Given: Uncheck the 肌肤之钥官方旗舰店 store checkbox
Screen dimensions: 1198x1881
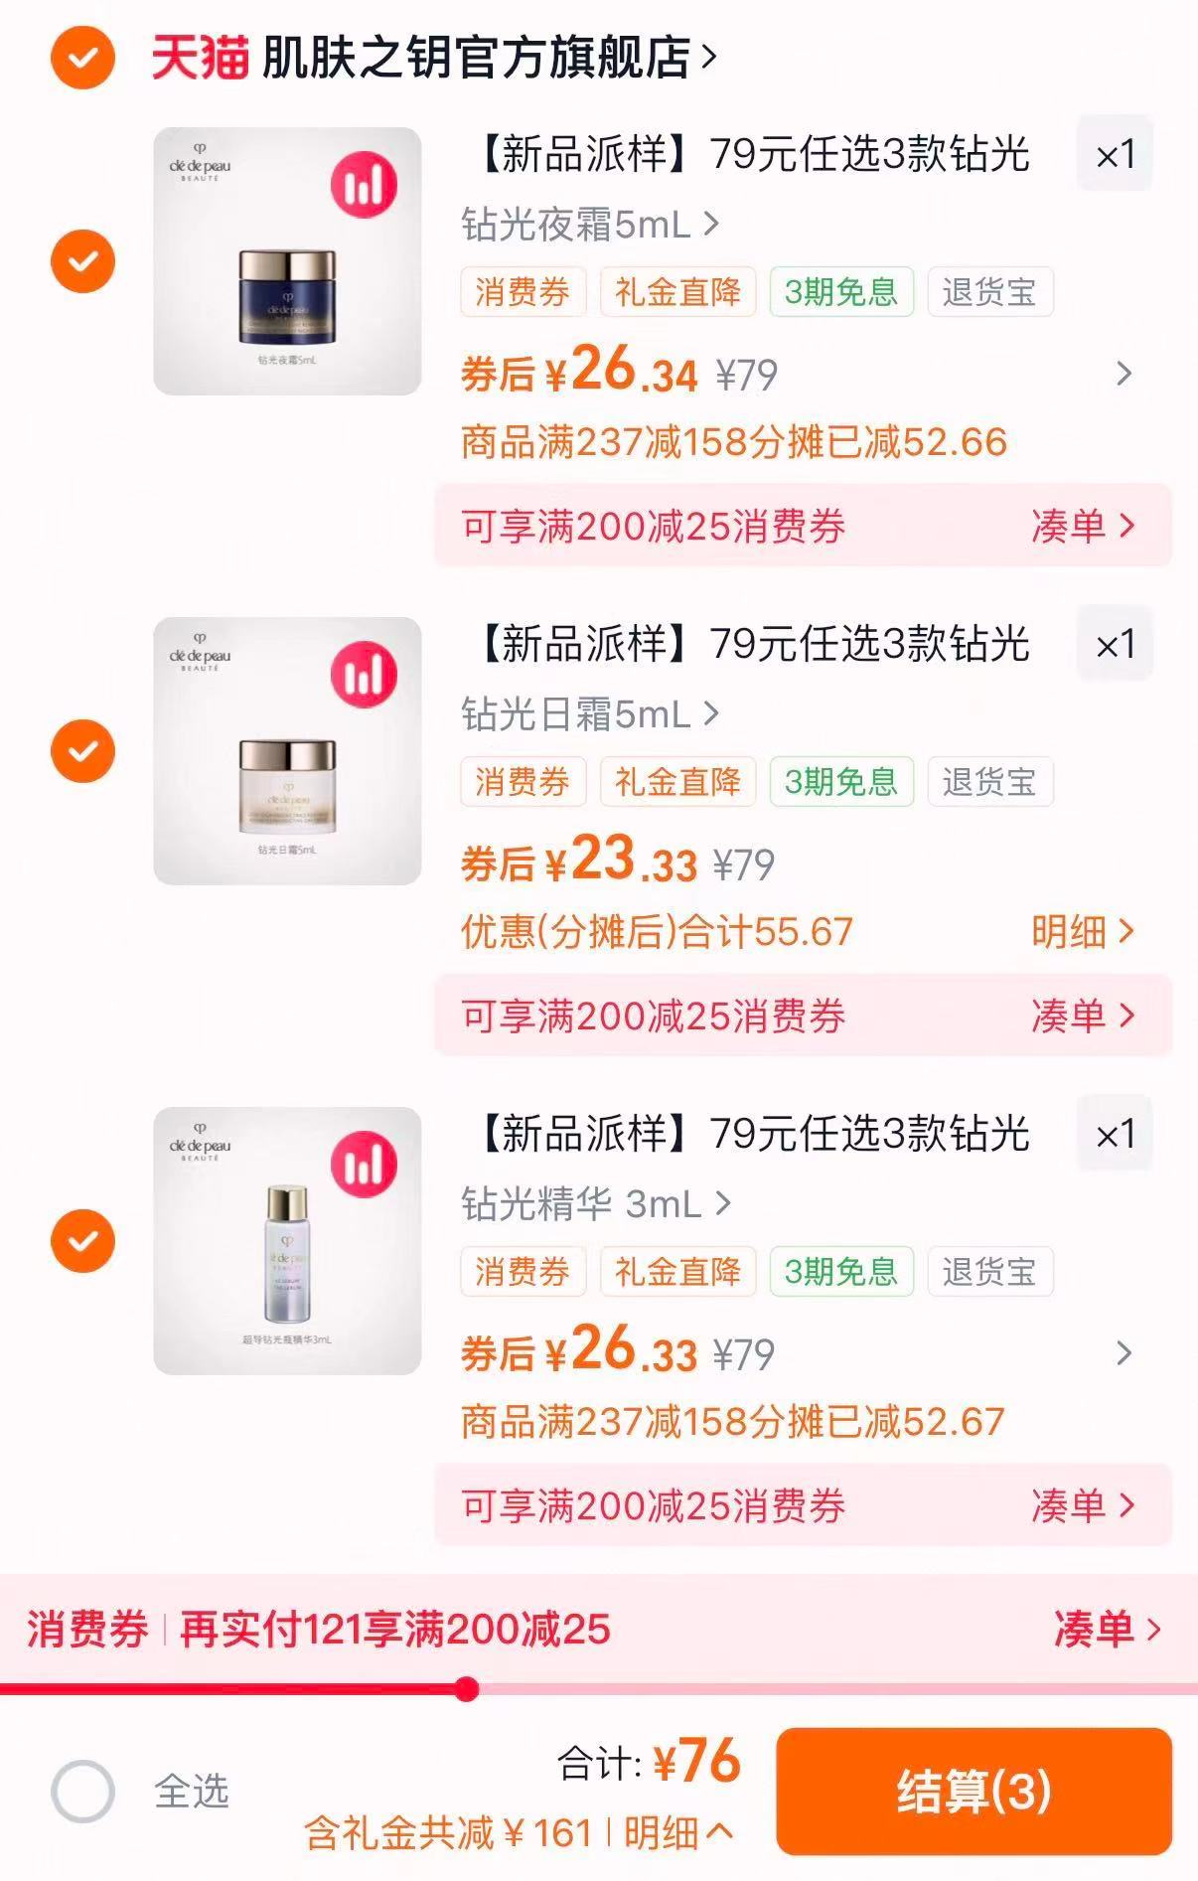Looking at the screenshot, I should [x=82, y=58].
